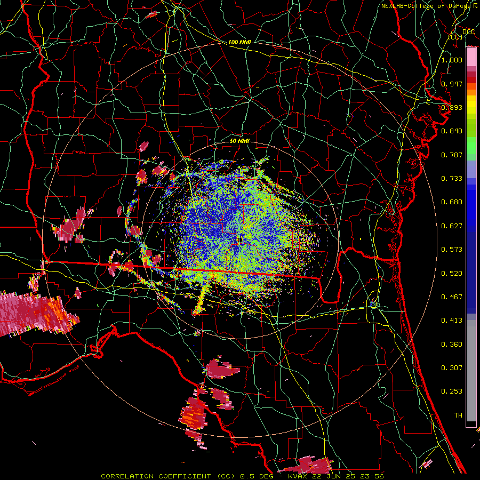Click the Correlation Coefficient KVAX caption at bottom

click(x=243, y=476)
